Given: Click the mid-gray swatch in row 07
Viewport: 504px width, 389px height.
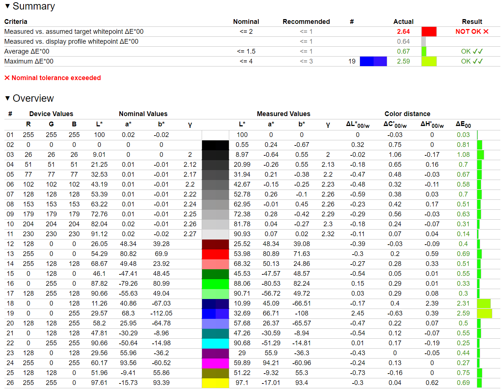Looking at the screenshot, I should pos(215,194).
